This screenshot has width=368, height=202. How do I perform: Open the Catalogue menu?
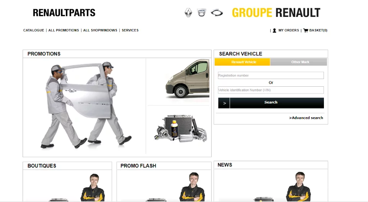point(34,31)
